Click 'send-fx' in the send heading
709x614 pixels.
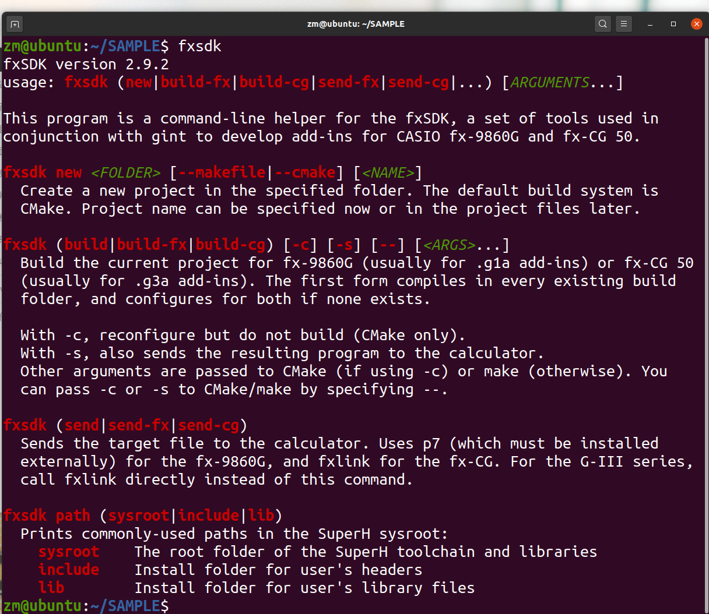[139, 425]
